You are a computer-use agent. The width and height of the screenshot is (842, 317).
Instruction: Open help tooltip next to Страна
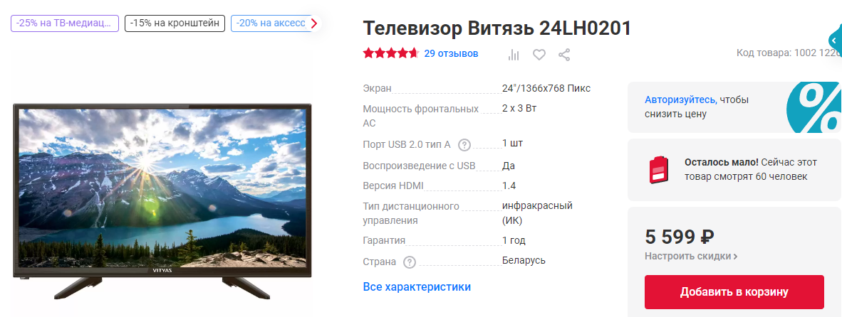tap(409, 262)
